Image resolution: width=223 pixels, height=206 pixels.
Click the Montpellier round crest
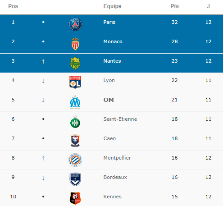click(x=75, y=160)
